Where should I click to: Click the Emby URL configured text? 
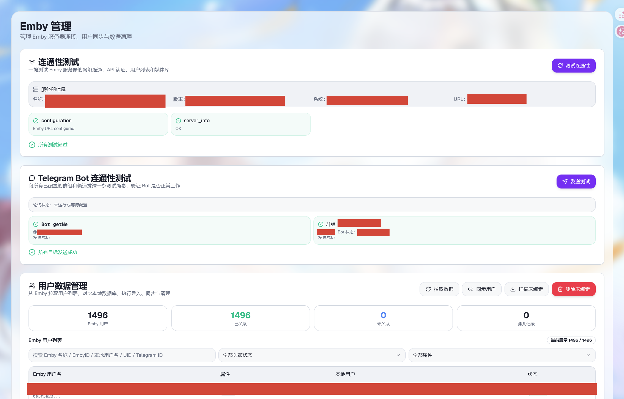(54, 128)
